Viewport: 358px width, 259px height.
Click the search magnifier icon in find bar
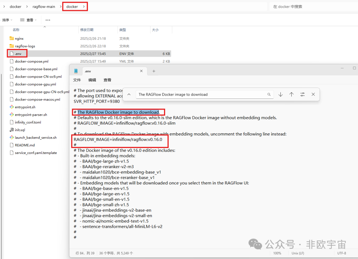[269, 94]
